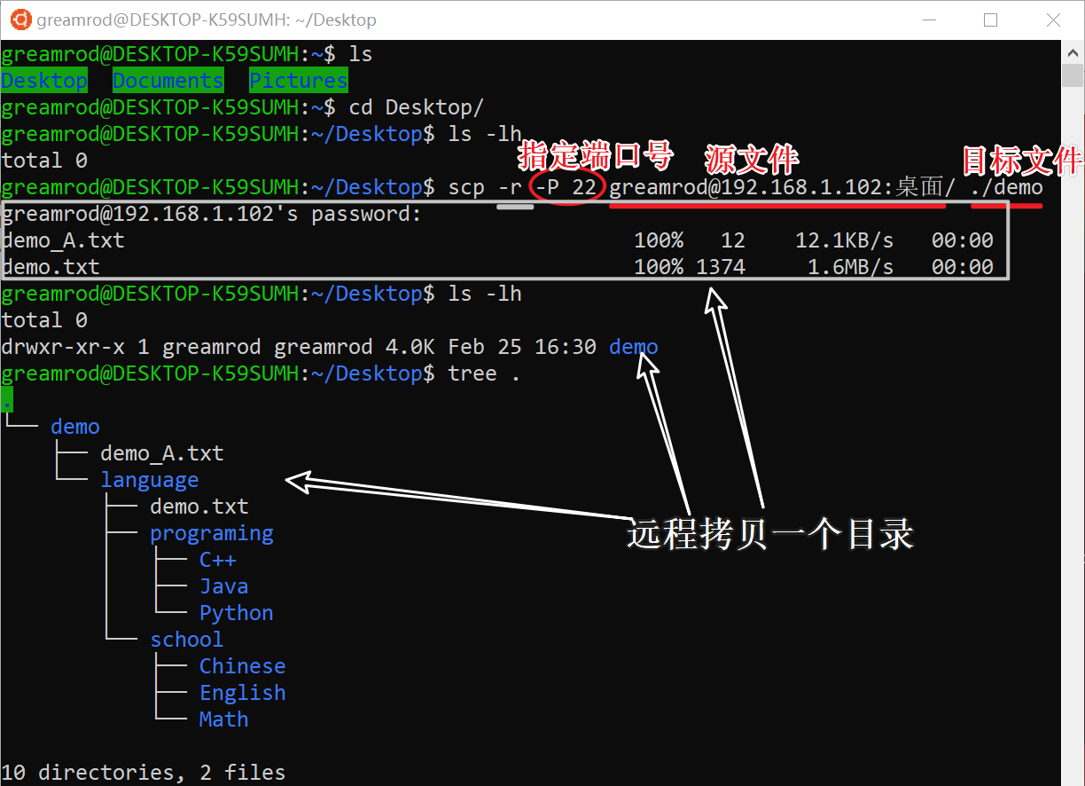Click the English directory in tree
The width and height of the screenshot is (1085, 786).
[x=243, y=693]
